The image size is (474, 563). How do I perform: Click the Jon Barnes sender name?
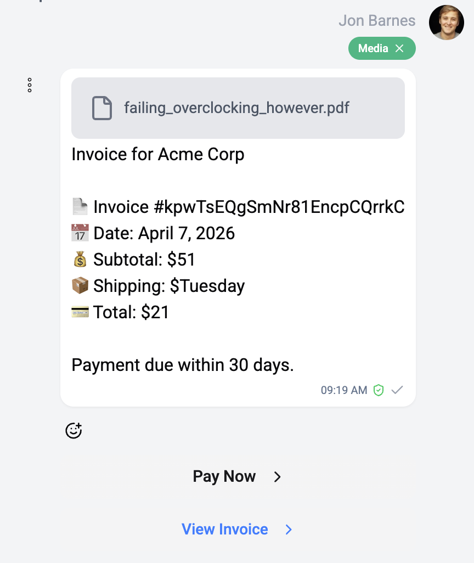[x=377, y=21]
